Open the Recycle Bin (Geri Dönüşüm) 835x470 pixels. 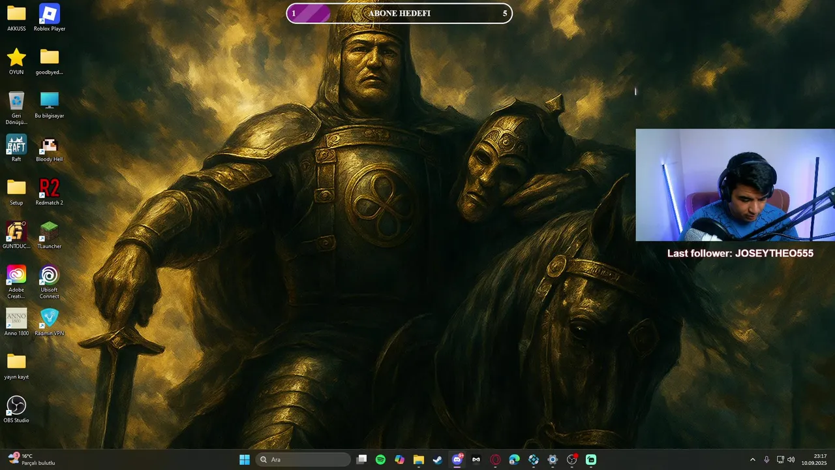coord(16,108)
